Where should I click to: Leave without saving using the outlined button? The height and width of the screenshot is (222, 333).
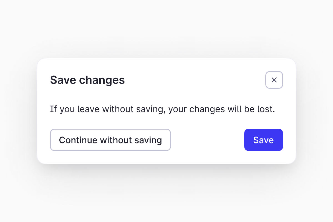tap(110, 140)
